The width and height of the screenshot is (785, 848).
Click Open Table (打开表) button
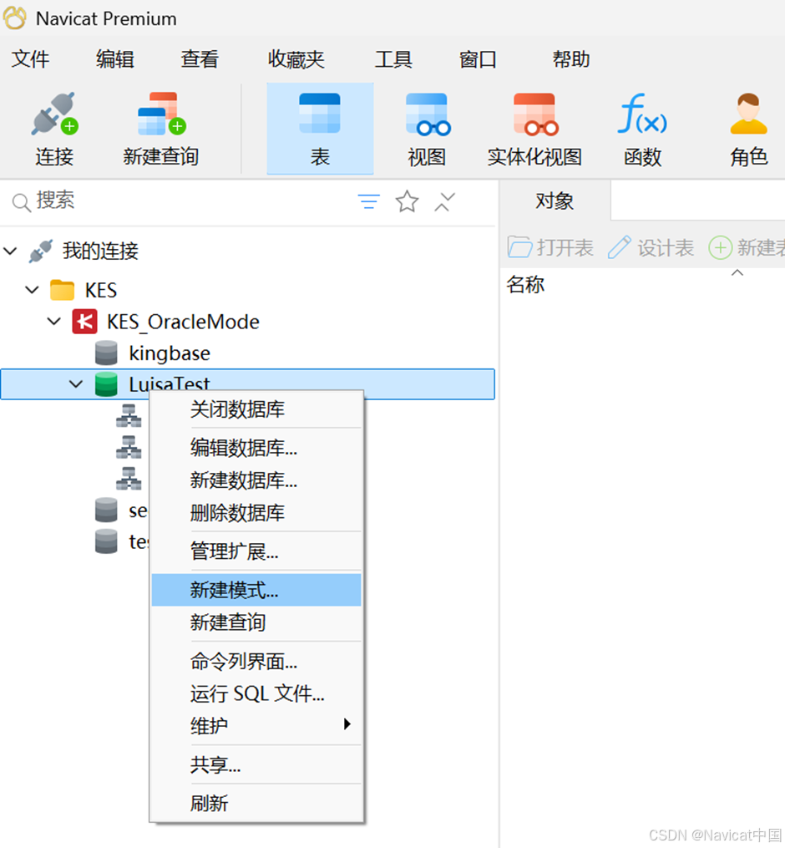tap(551, 247)
